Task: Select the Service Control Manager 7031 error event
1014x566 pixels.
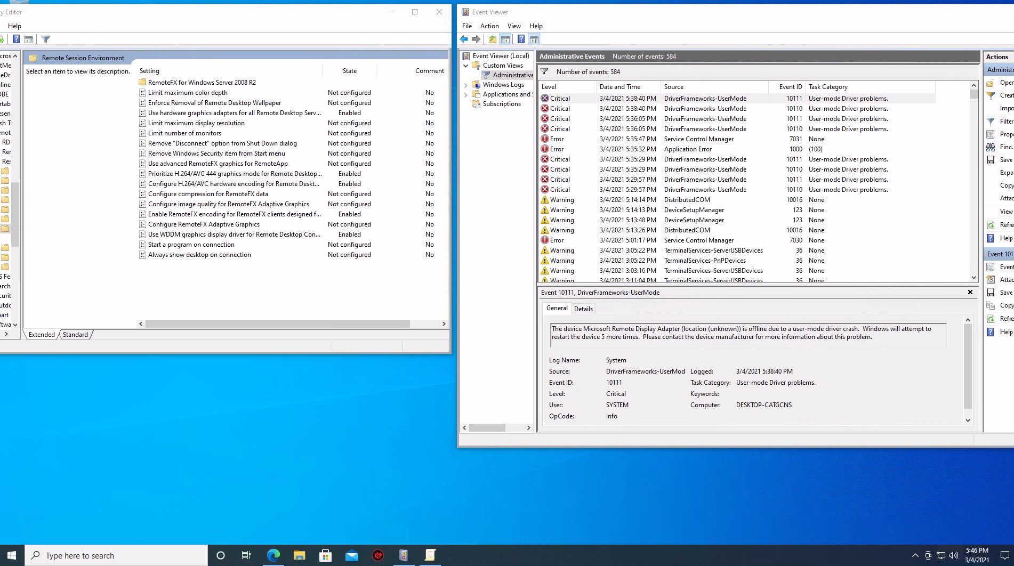Action: pos(737,139)
